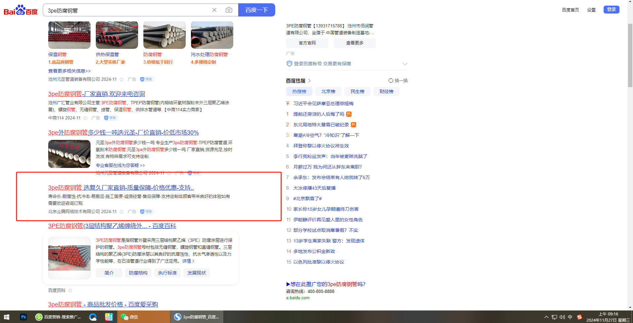Open Photoshop from the taskbar

(23, 317)
